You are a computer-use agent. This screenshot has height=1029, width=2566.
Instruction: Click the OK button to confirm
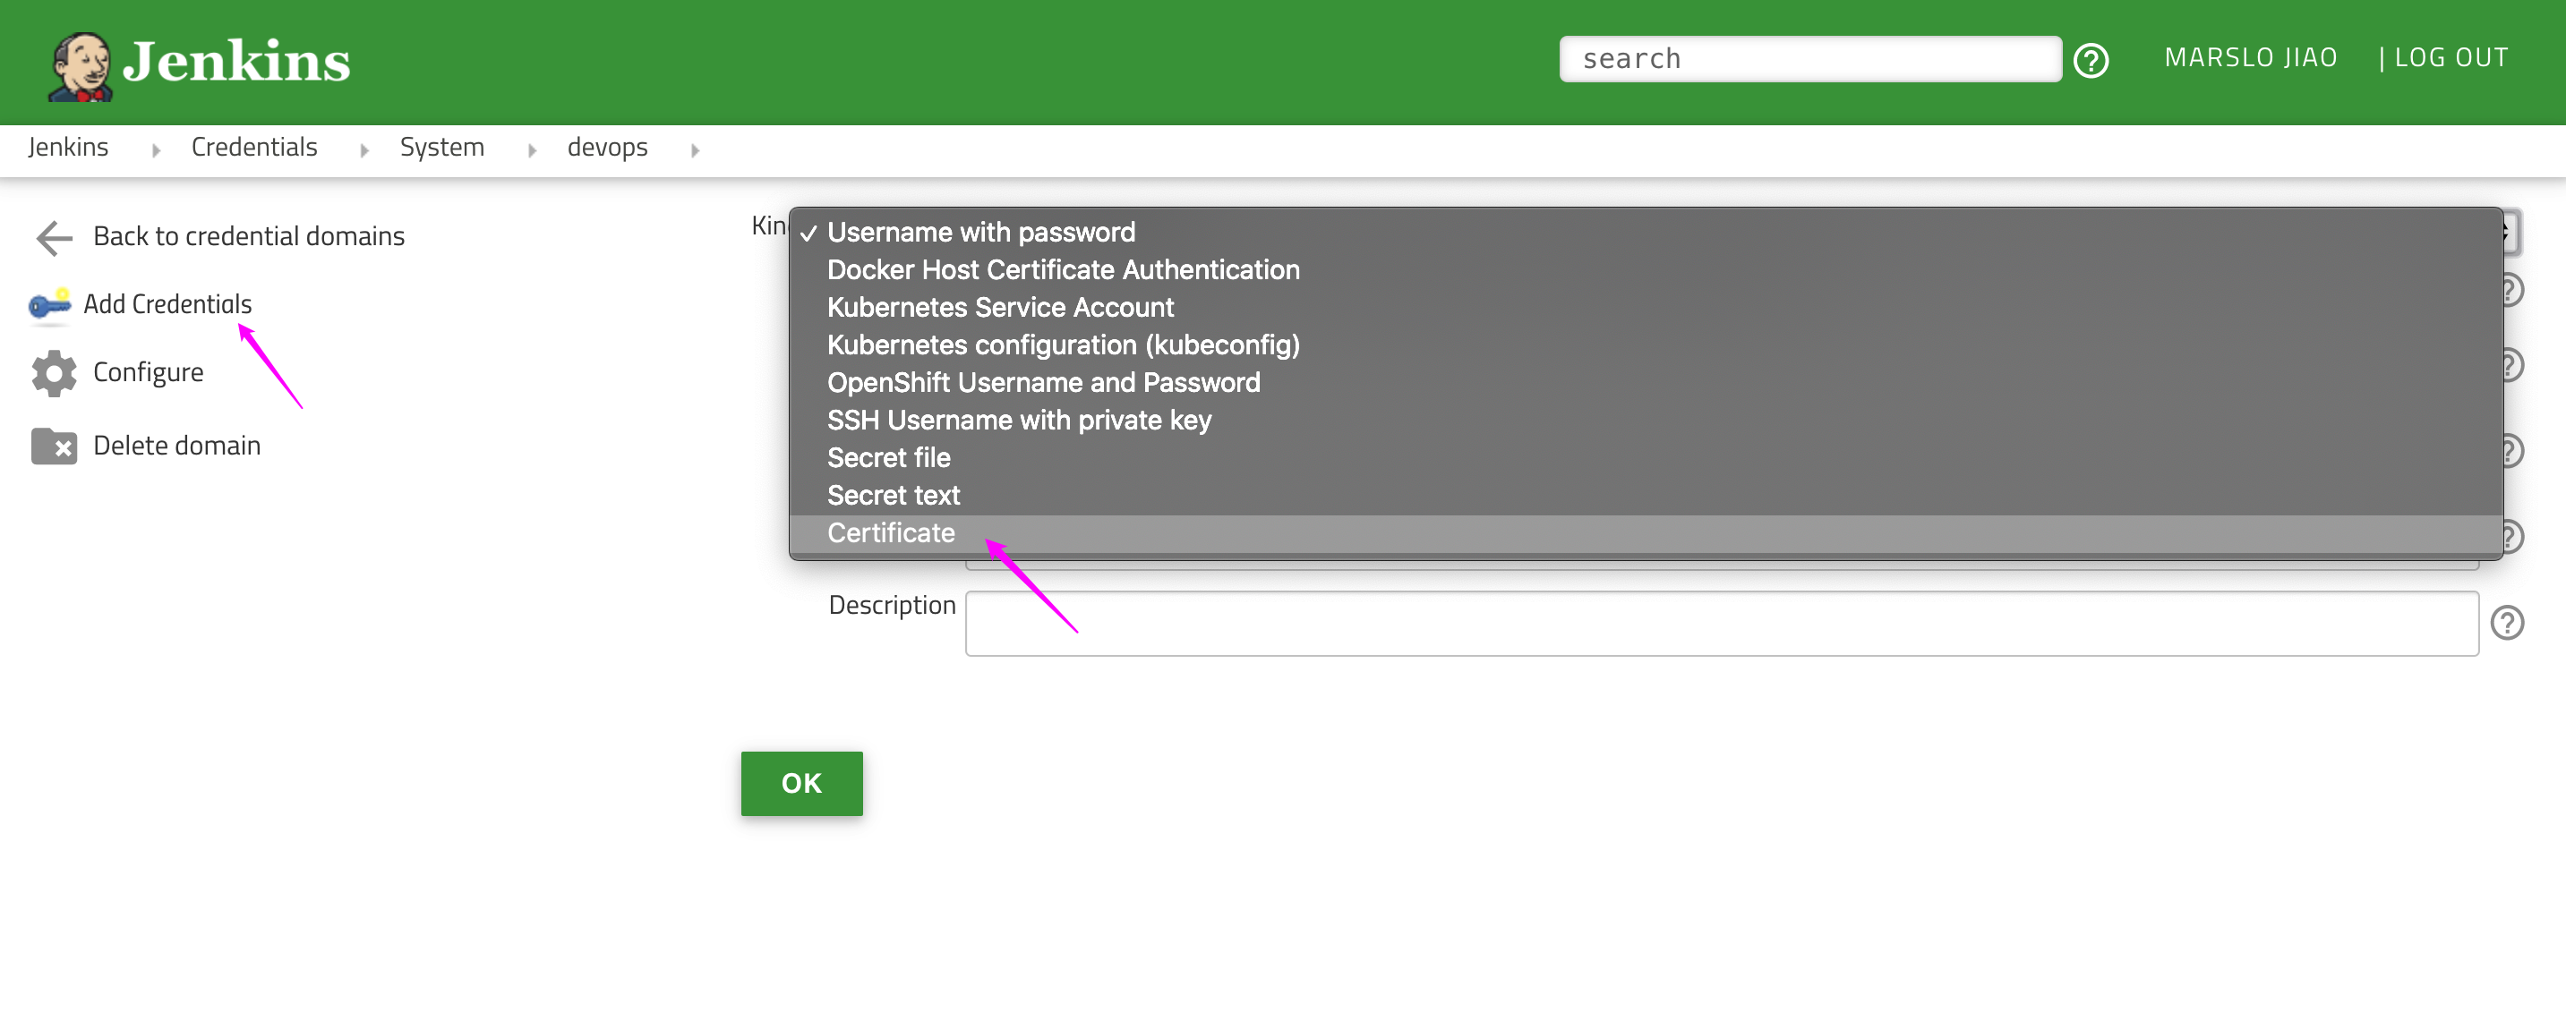[x=802, y=780]
